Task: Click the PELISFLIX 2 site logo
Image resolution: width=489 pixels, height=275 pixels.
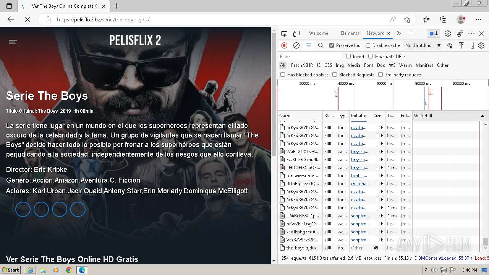Action: tap(135, 40)
